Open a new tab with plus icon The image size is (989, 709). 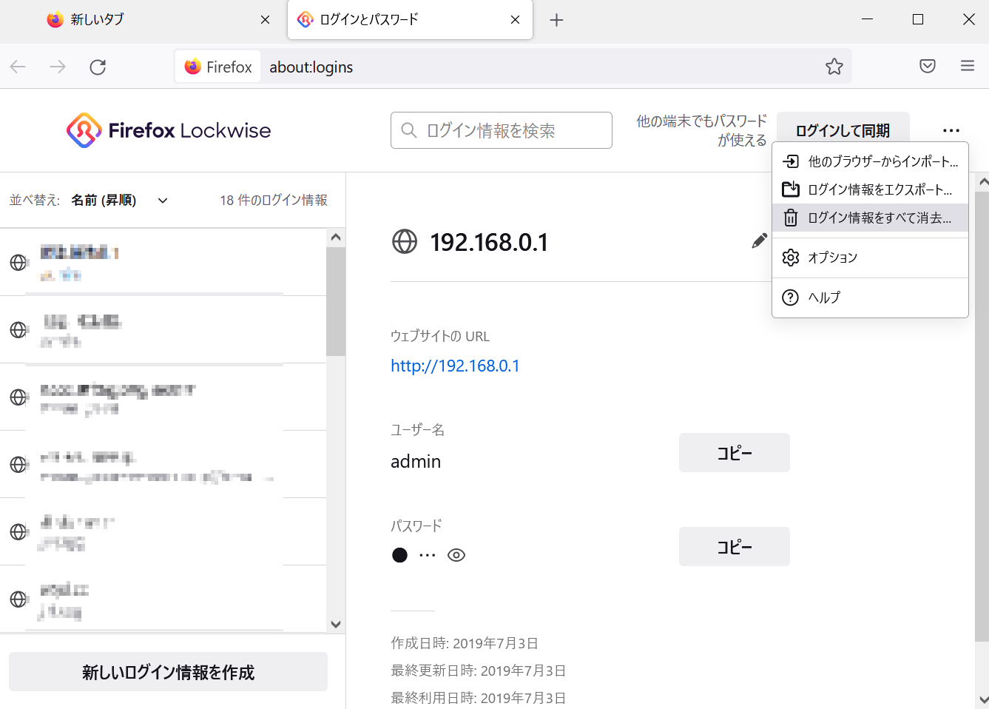pyautogui.click(x=556, y=21)
